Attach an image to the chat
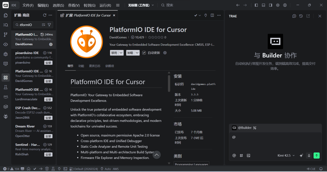Screen dimensions: 327x172 [248, 155]
